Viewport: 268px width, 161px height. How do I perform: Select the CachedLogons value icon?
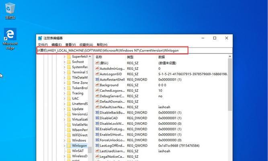(97, 91)
